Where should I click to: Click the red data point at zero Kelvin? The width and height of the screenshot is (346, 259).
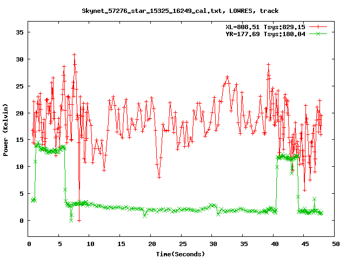79,220
